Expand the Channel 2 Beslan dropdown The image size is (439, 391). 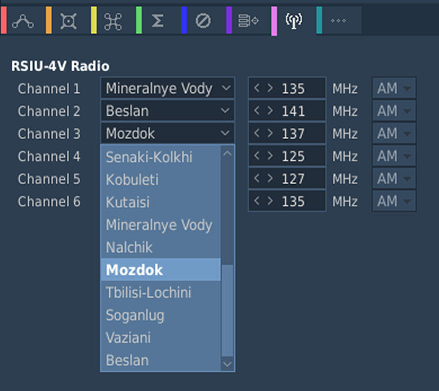[x=167, y=111]
